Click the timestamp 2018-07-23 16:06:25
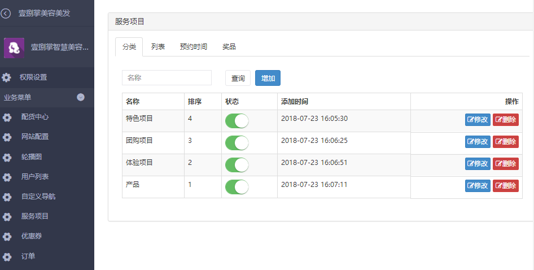 coord(314,140)
